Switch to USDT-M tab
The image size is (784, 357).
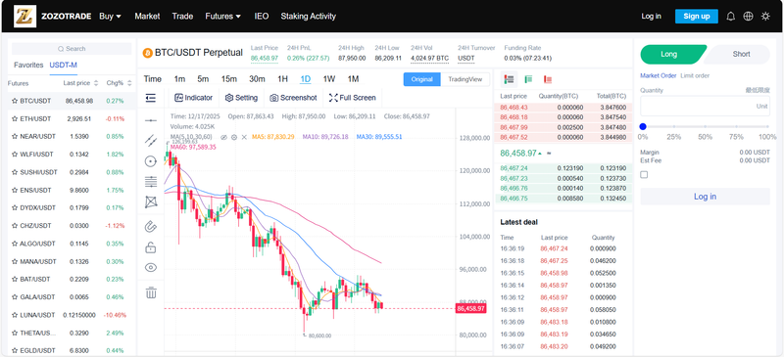tap(63, 65)
